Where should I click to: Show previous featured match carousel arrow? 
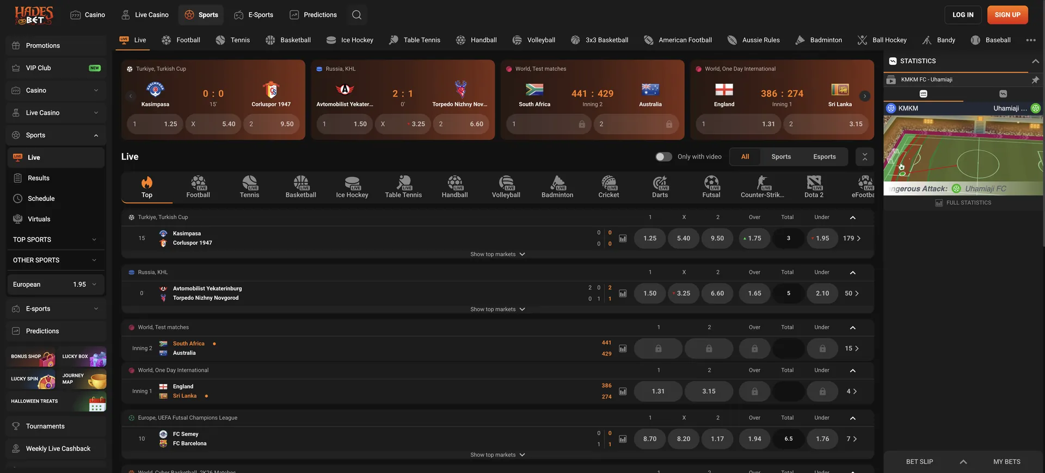pos(130,96)
